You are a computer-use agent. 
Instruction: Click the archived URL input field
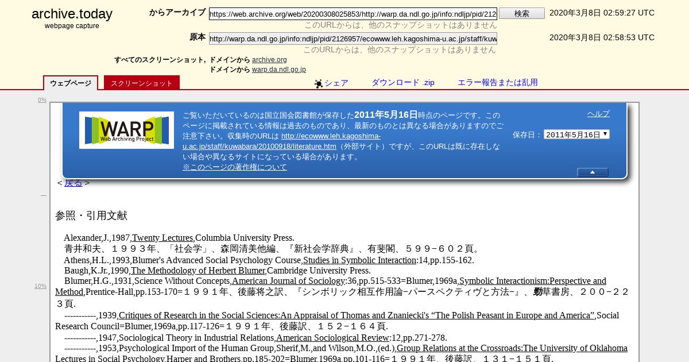(x=353, y=14)
